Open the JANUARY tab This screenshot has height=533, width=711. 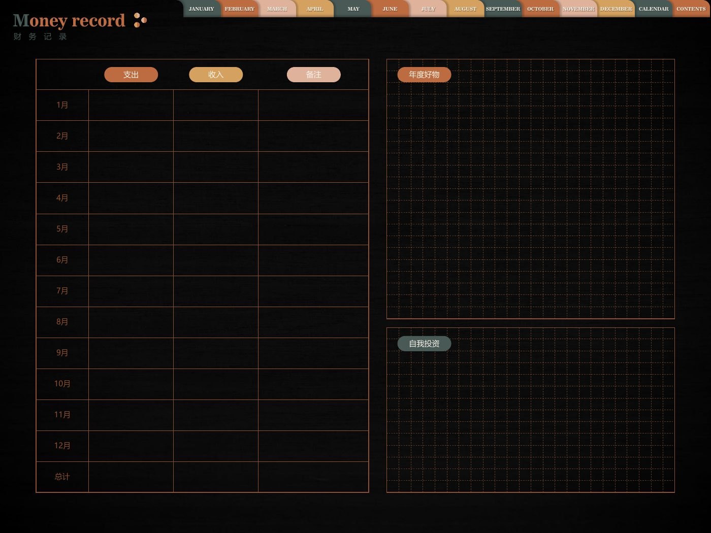point(202,9)
